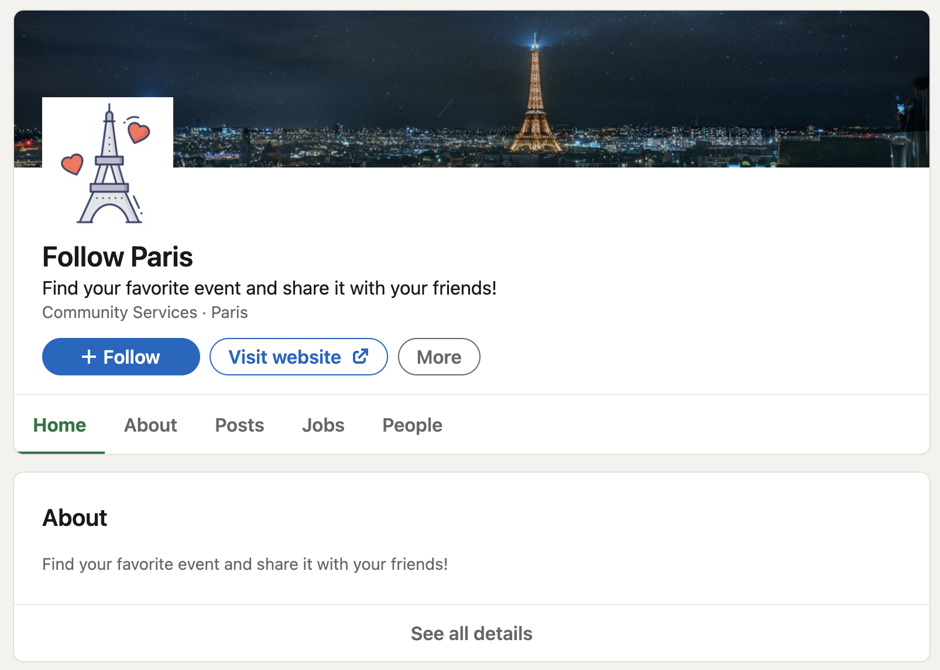
Task: Open the More options menu
Action: click(x=439, y=357)
